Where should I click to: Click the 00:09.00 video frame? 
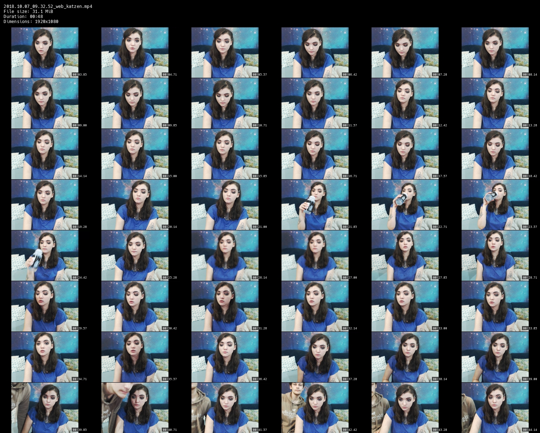[x=45, y=103]
